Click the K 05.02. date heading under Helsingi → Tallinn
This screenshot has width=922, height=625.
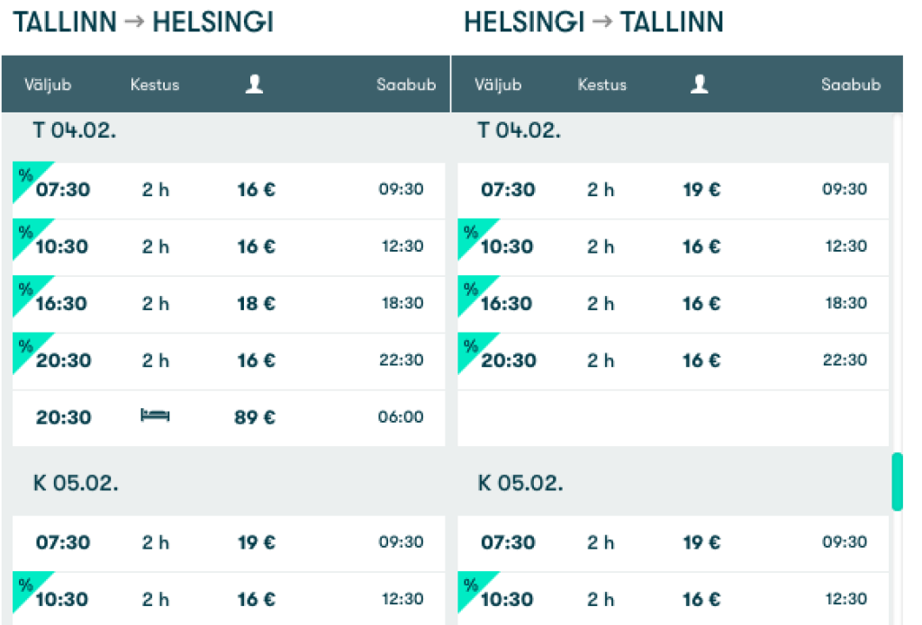[x=520, y=482]
